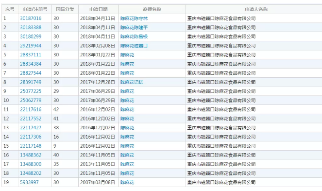Click the 申请日期 column header
322x191 pixels.
[x=99, y=9]
